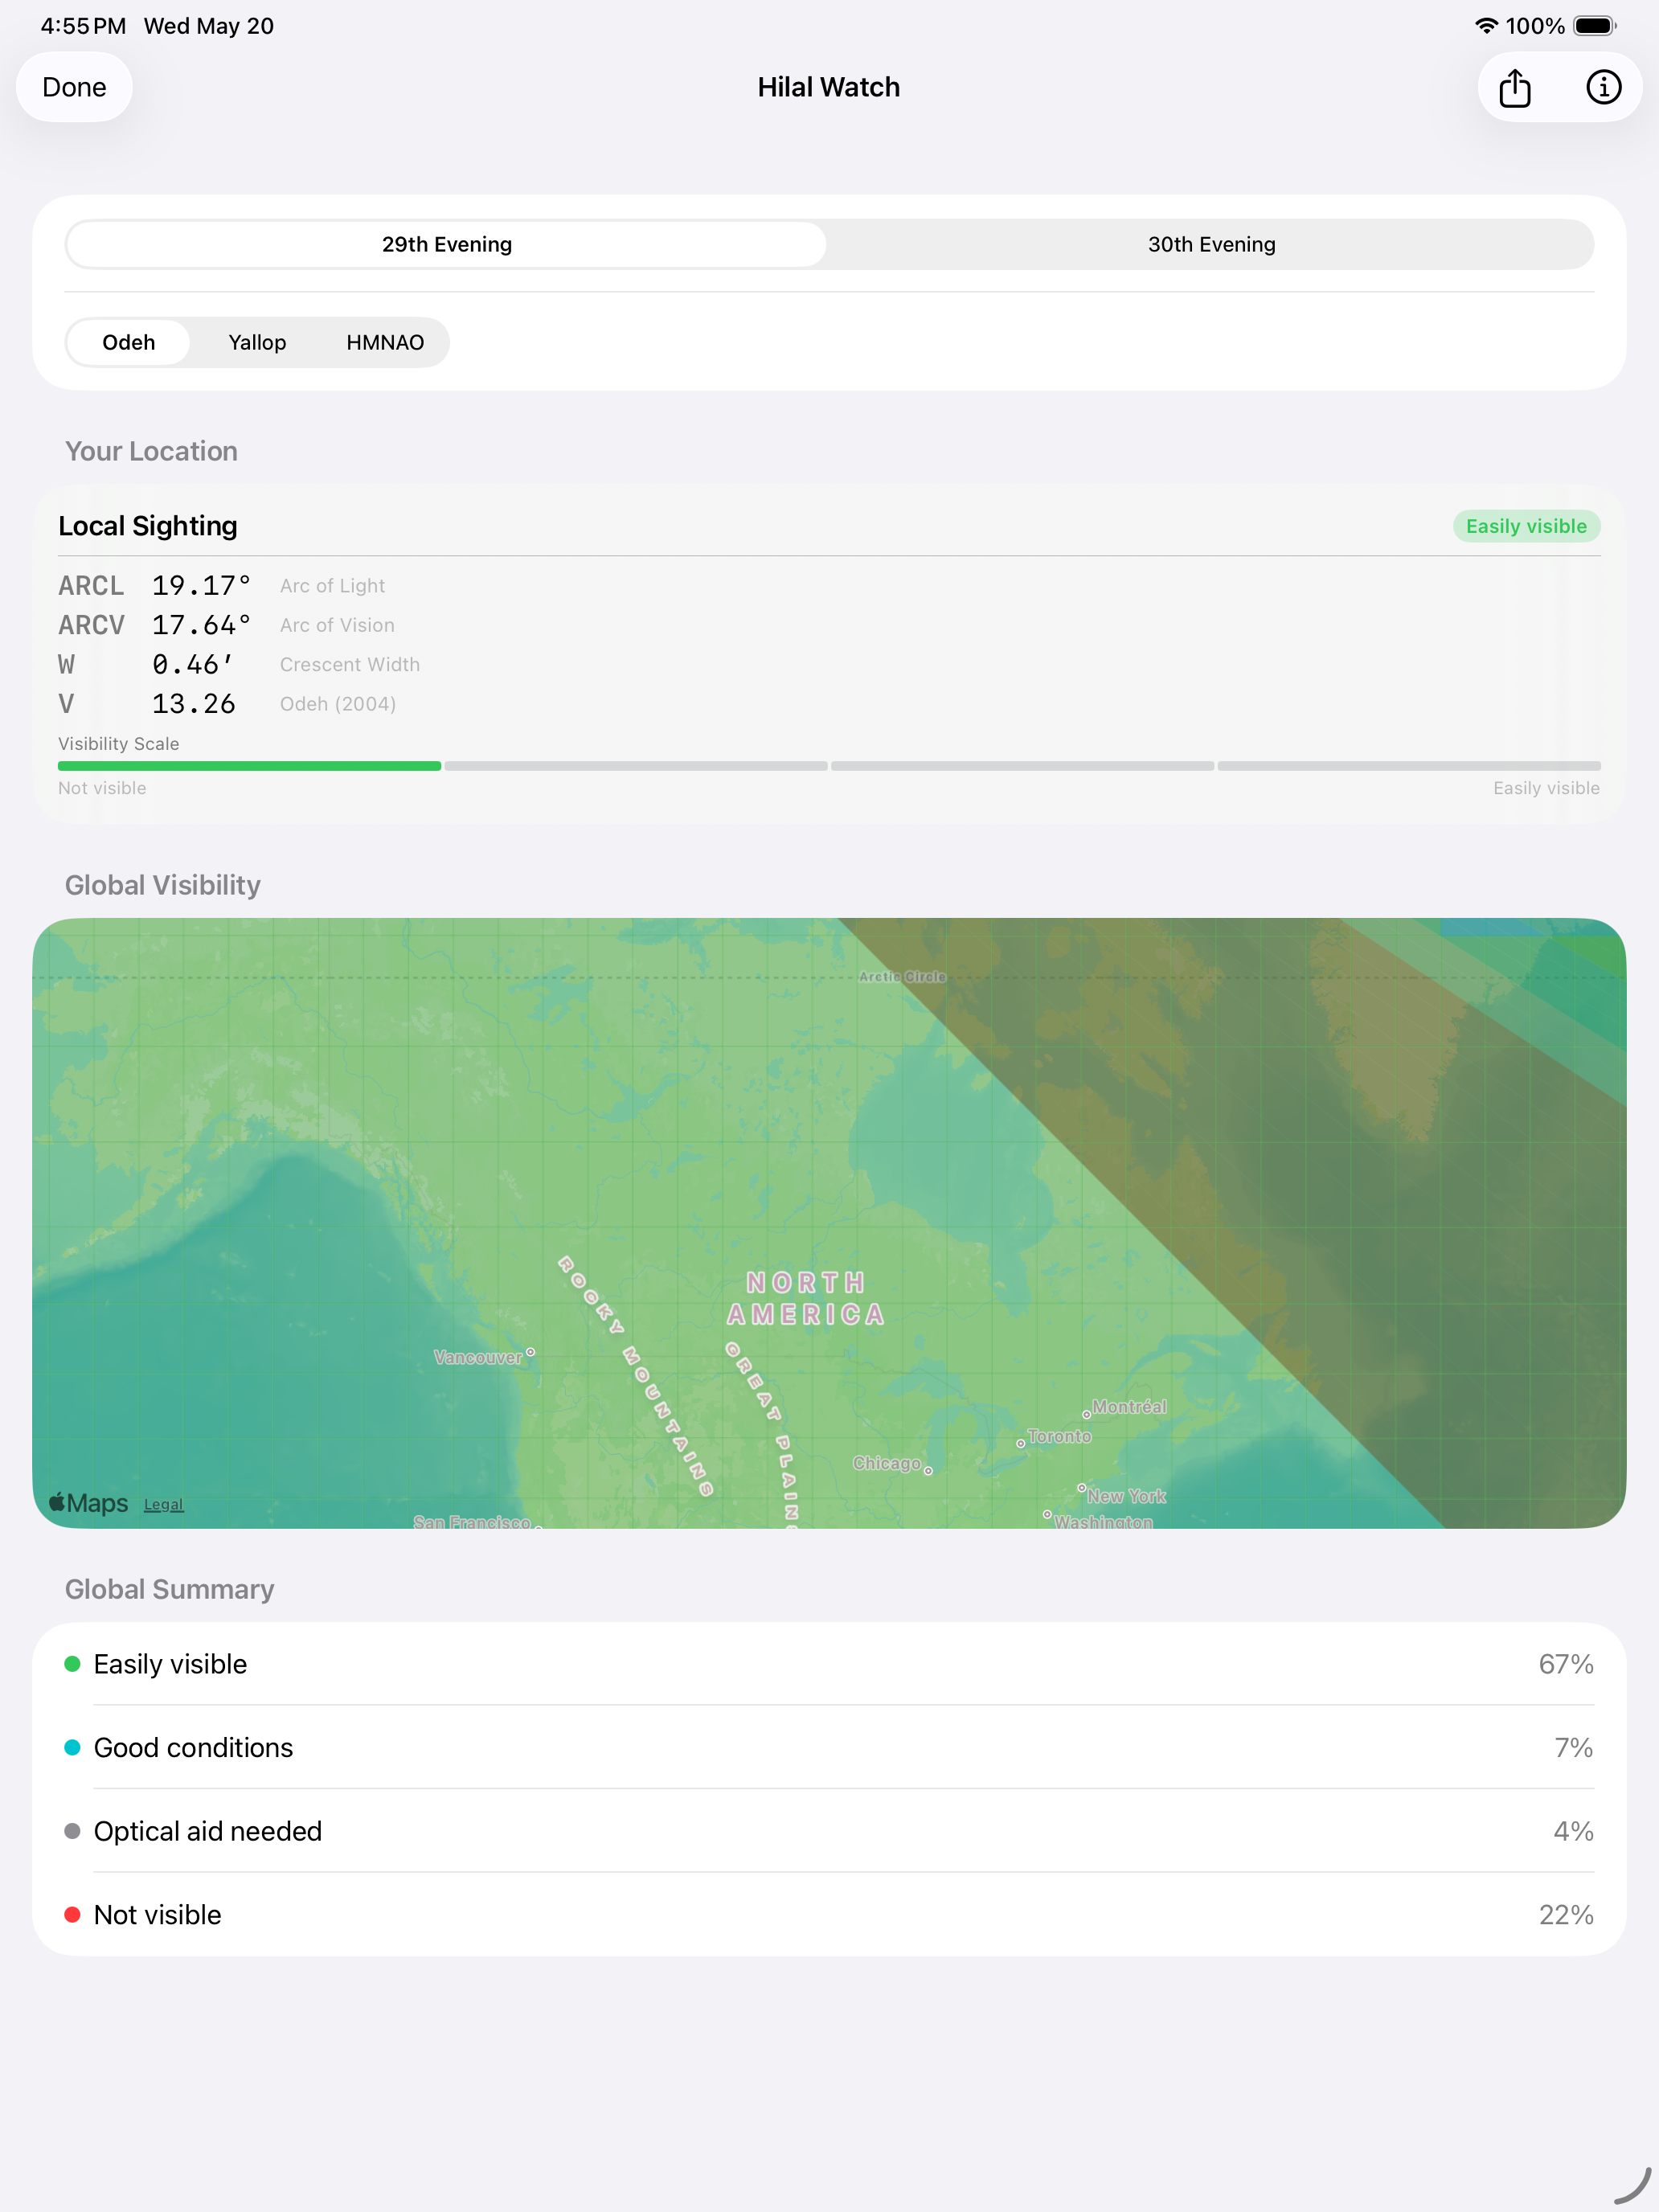Tap the cyan Good conditions dot
Image resolution: width=1659 pixels, height=2212 pixels.
pyautogui.click(x=72, y=1748)
